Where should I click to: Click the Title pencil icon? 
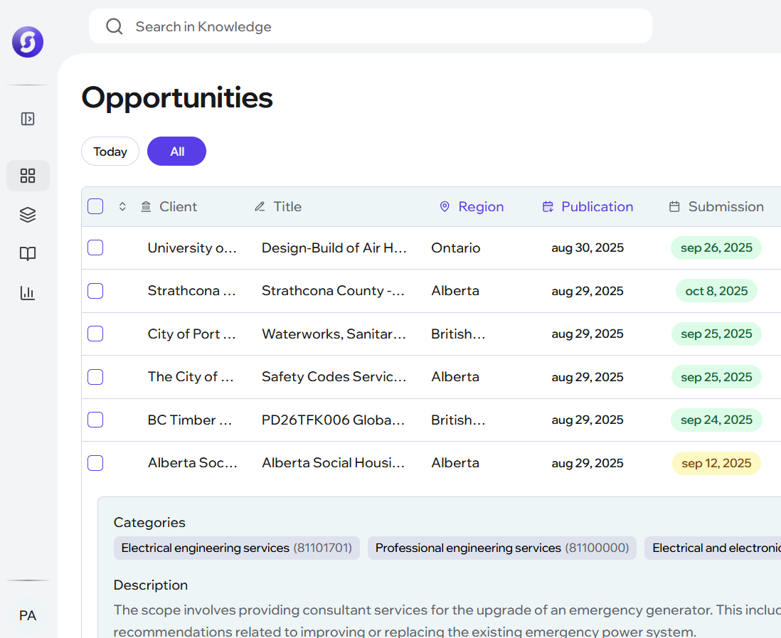tap(260, 207)
